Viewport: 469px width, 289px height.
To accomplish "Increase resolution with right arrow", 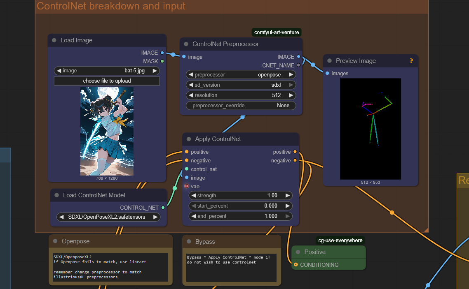I will (291, 95).
